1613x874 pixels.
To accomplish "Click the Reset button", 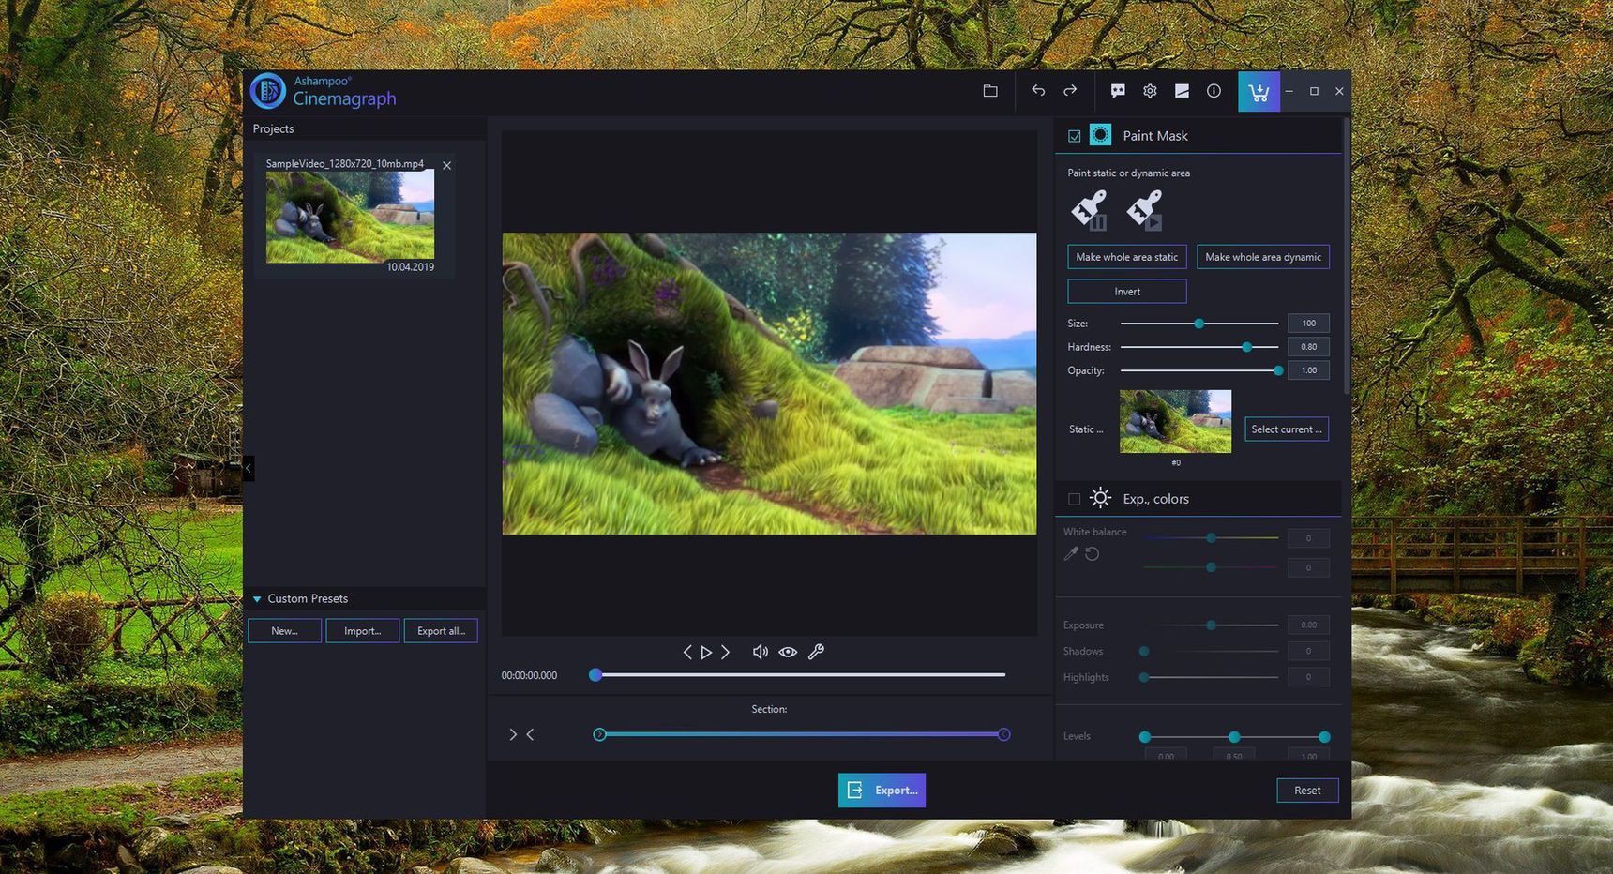I will click(x=1307, y=791).
